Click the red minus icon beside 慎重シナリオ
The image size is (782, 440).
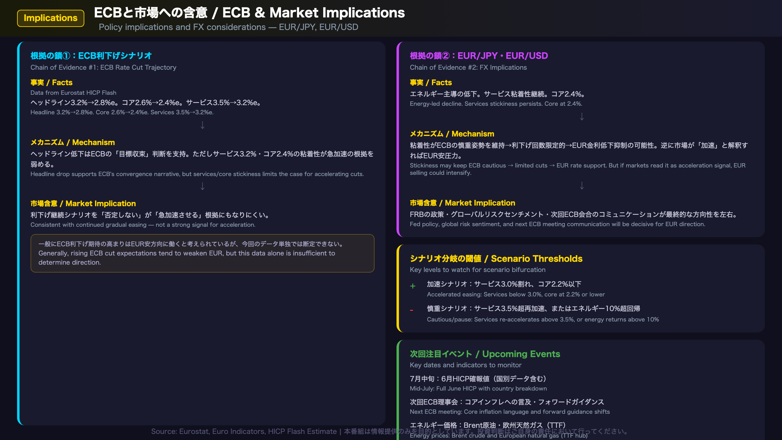pos(411,310)
